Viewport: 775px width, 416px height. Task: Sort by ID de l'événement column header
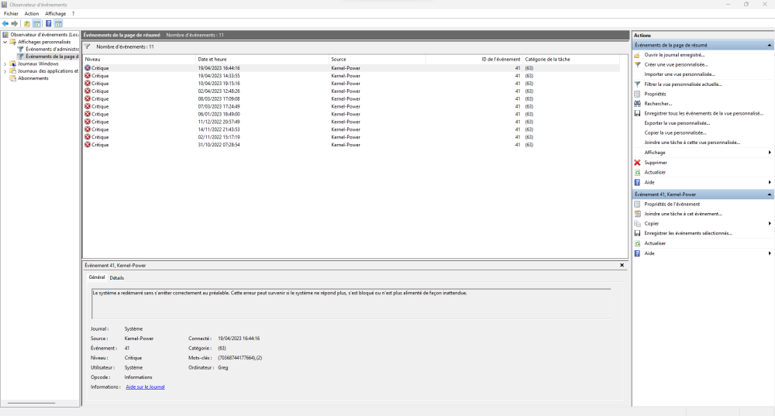click(474, 59)
